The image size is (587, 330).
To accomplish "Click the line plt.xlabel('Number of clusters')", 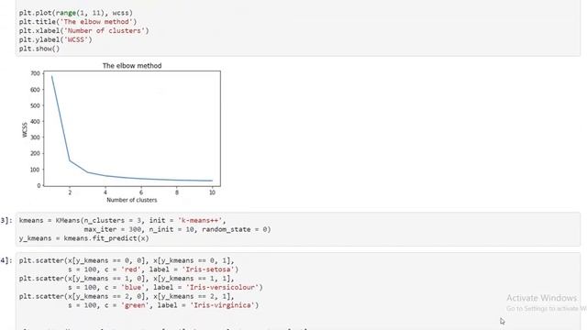I will click(83, 30).
